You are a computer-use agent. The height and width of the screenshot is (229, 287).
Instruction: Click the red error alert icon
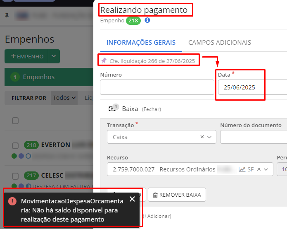point(12,201)
